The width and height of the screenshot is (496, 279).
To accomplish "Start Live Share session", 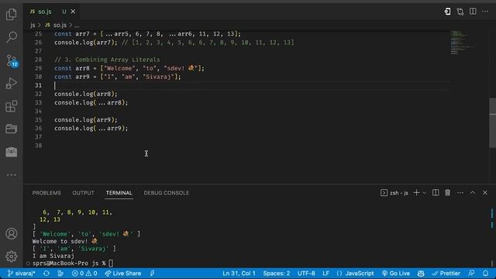I will (x=122, y=274).
